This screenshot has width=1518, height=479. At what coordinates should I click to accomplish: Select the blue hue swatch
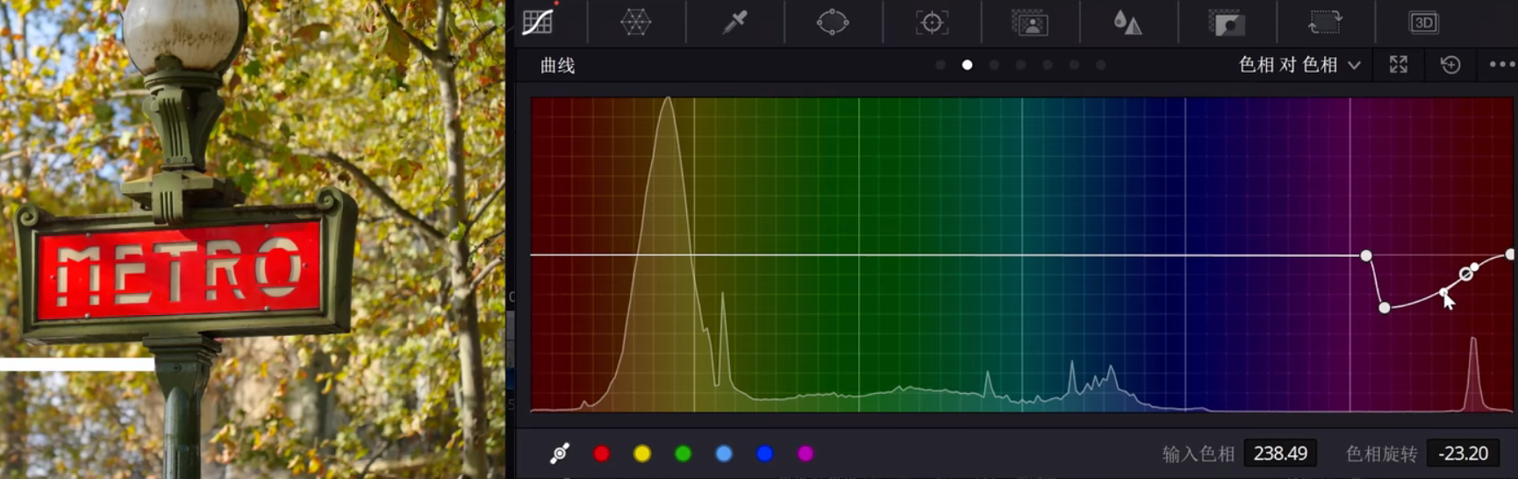764,454
